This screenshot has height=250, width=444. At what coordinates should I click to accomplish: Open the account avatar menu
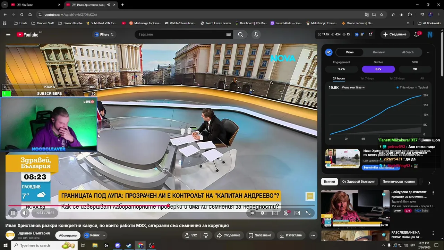[x=430, y=34]
